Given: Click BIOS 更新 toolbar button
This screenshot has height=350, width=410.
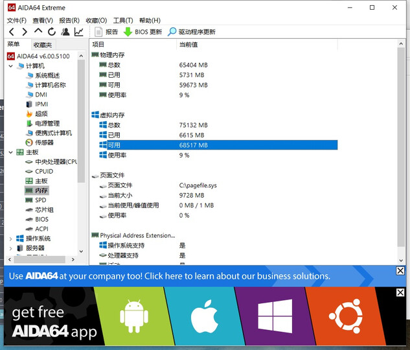Looking at the screenshot, I should tap(142, 32).
